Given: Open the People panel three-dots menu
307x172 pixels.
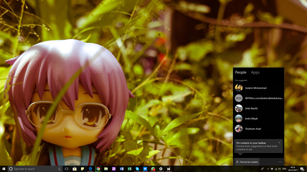Looking at the screenshot, I should (280, 162).
